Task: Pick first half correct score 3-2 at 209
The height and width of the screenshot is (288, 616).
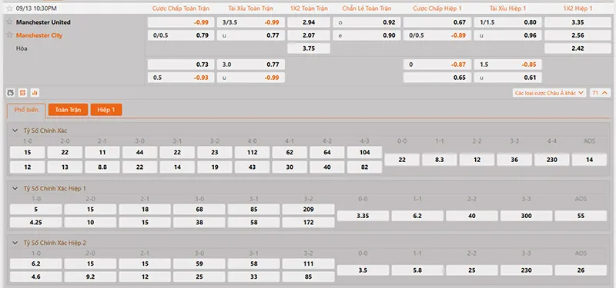Action: (309, 210)
